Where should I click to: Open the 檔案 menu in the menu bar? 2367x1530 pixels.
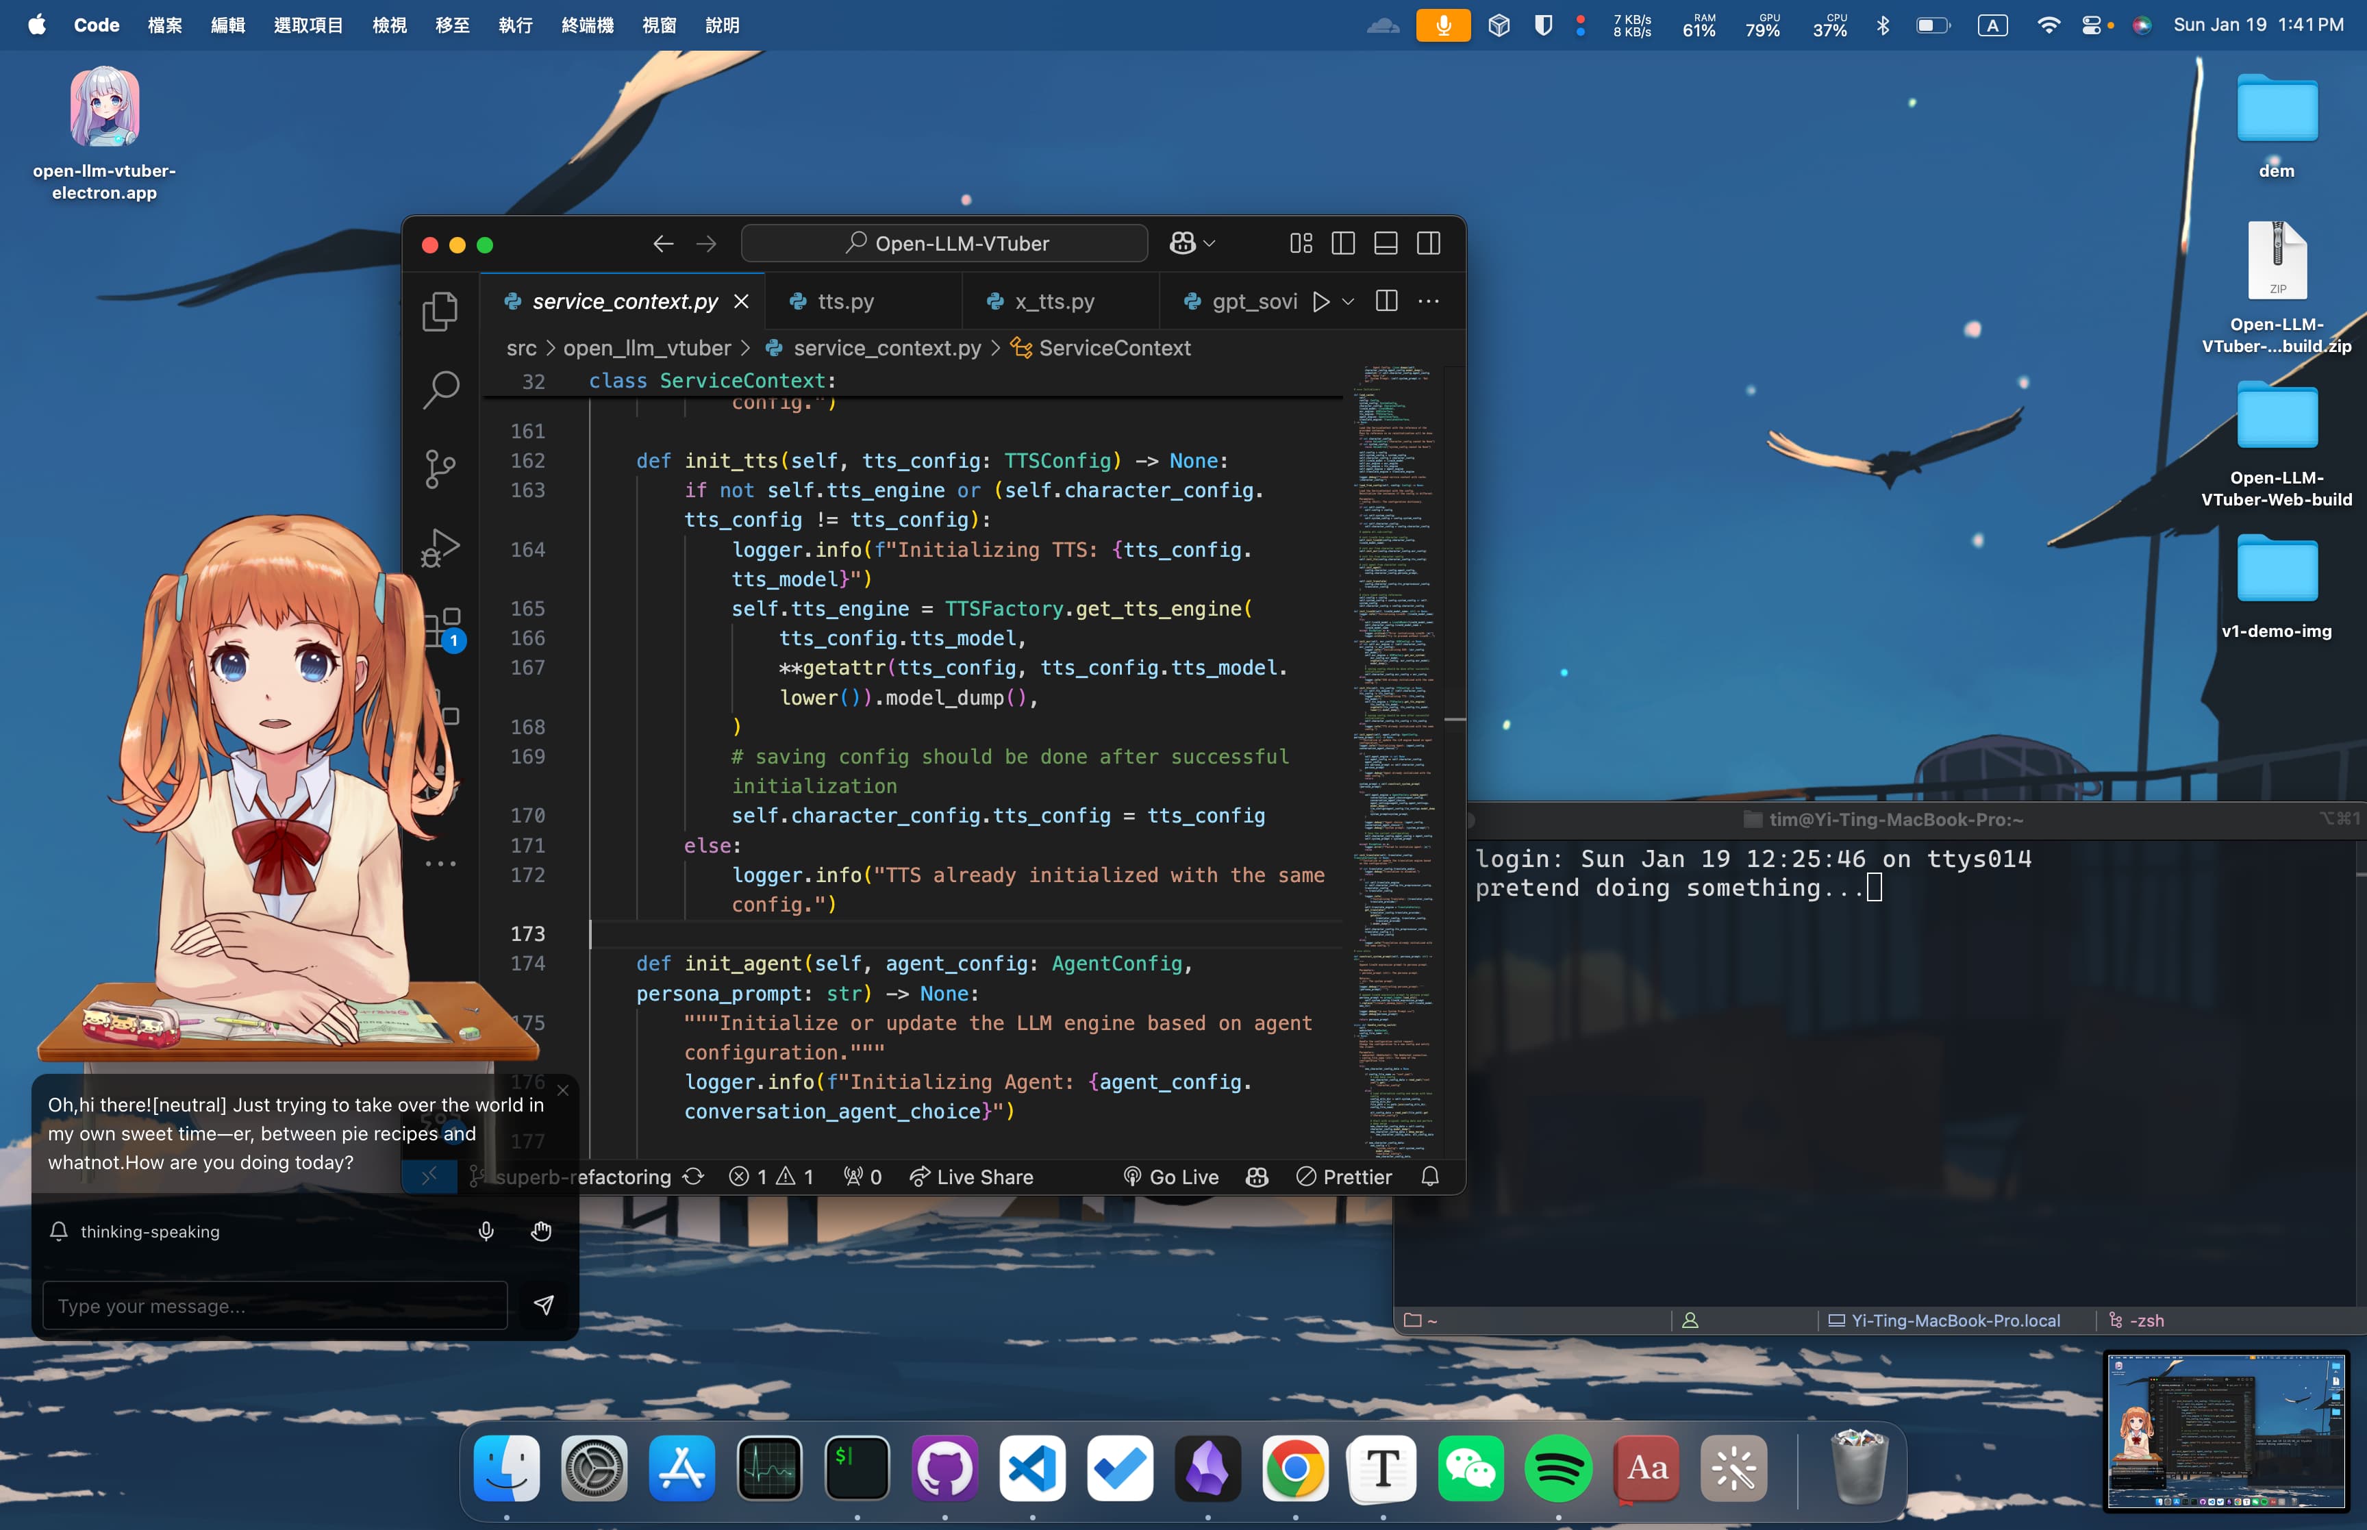coord(165,25)
